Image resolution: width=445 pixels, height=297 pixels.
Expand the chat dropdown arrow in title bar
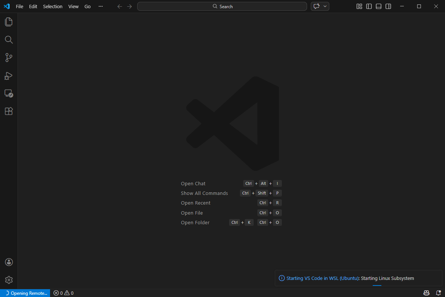pos(325,6)
